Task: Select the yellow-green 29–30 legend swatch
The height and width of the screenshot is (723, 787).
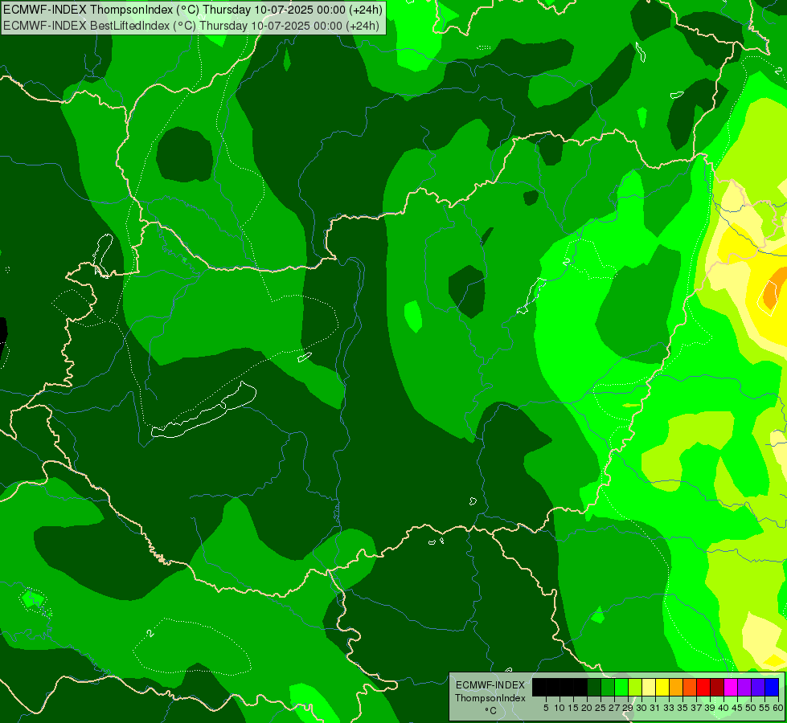Action: point(635,687)
